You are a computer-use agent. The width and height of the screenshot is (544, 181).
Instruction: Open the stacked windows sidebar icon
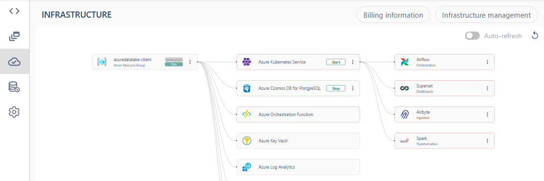click(14, 36)
